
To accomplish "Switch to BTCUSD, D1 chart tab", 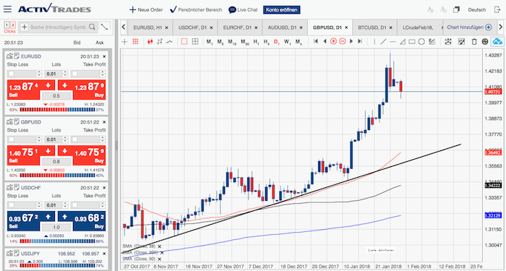I will tap(374, 27).
